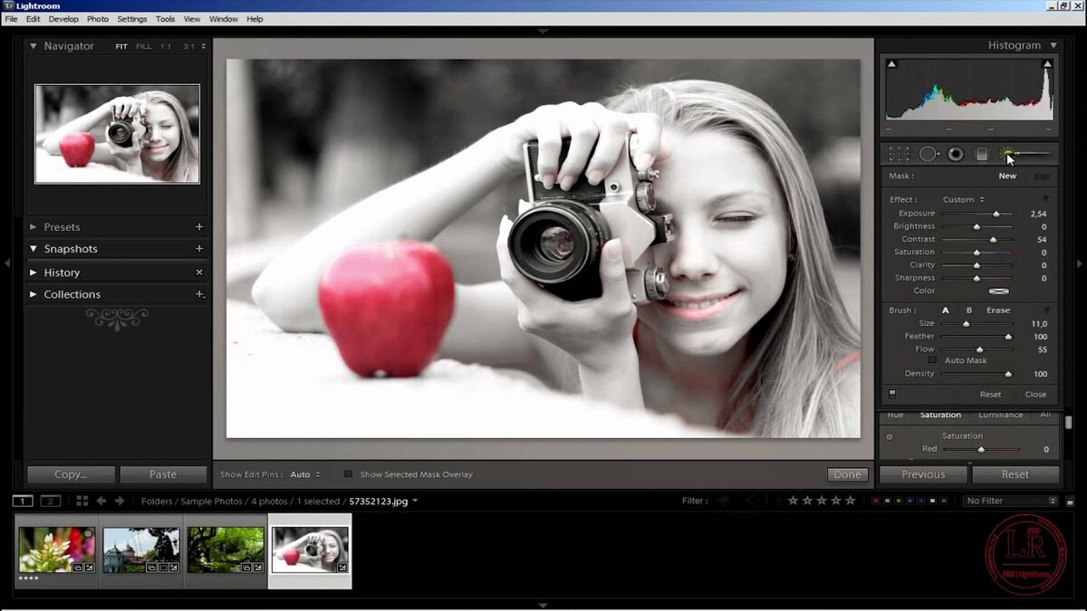Click the Paste button
Screen dimensions: 1087x611
pyautogui.click(x=163, y=474)
